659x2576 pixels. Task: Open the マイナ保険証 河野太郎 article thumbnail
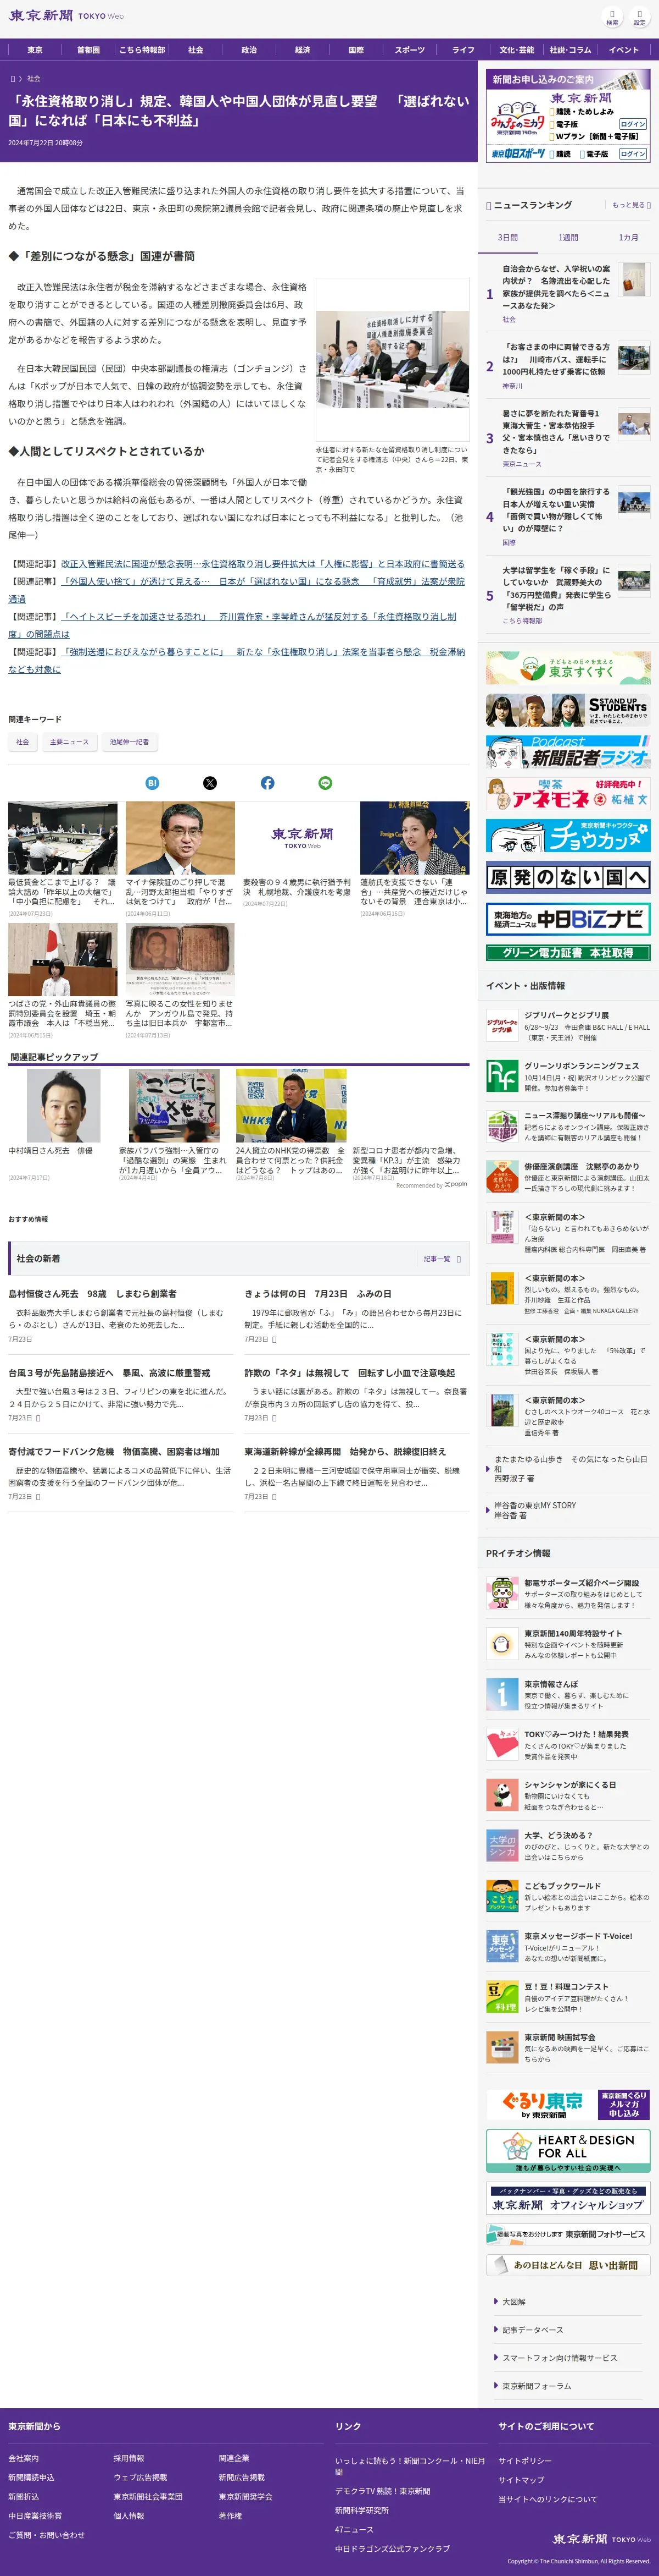point(180,838)
